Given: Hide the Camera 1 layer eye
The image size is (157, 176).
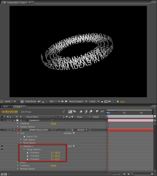Looking at the screenshot, I should [x=2, y=120].
